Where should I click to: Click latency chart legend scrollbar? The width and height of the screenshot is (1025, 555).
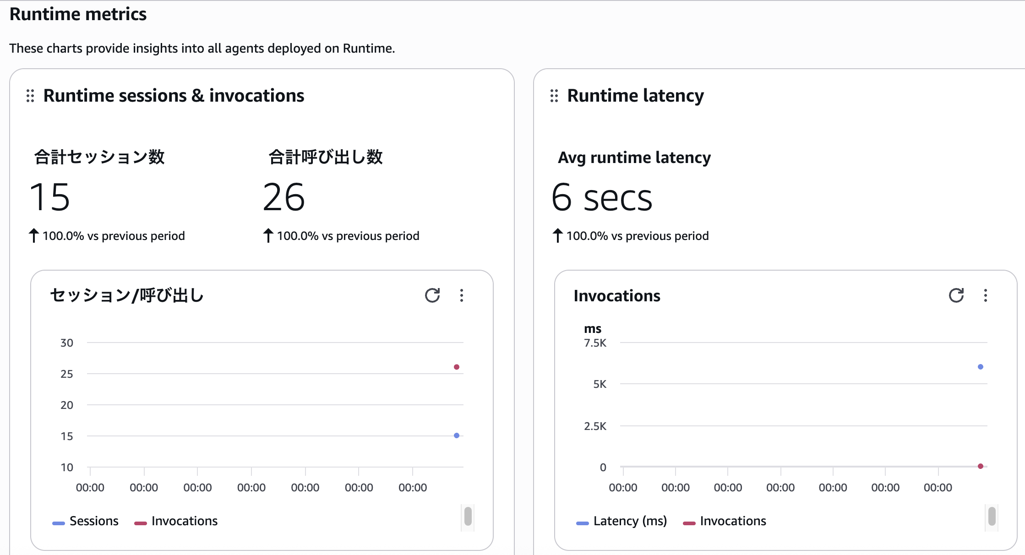pos(992,517)
